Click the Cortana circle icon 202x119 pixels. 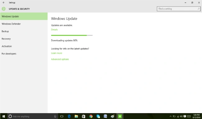10,116
